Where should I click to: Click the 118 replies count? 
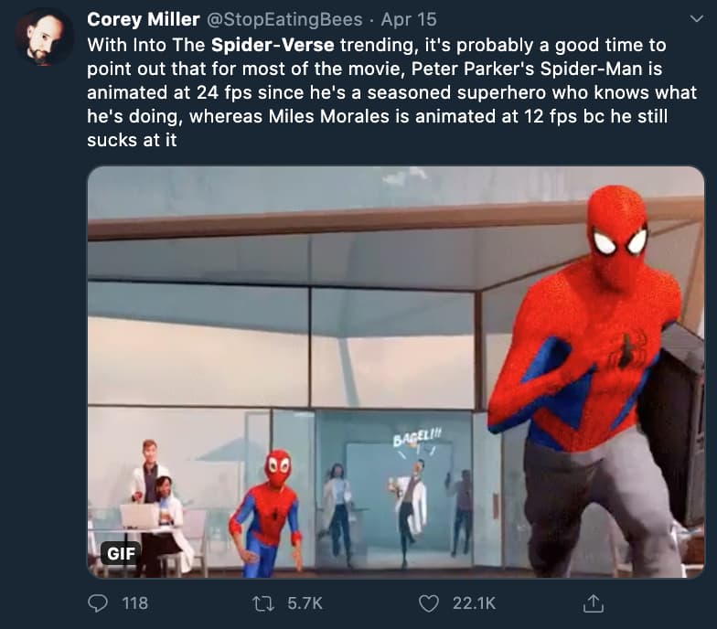pos(134,602)
